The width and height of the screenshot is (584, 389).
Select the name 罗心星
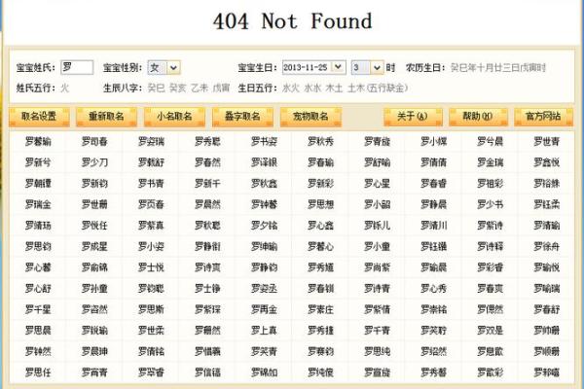(x=377, y=184)
